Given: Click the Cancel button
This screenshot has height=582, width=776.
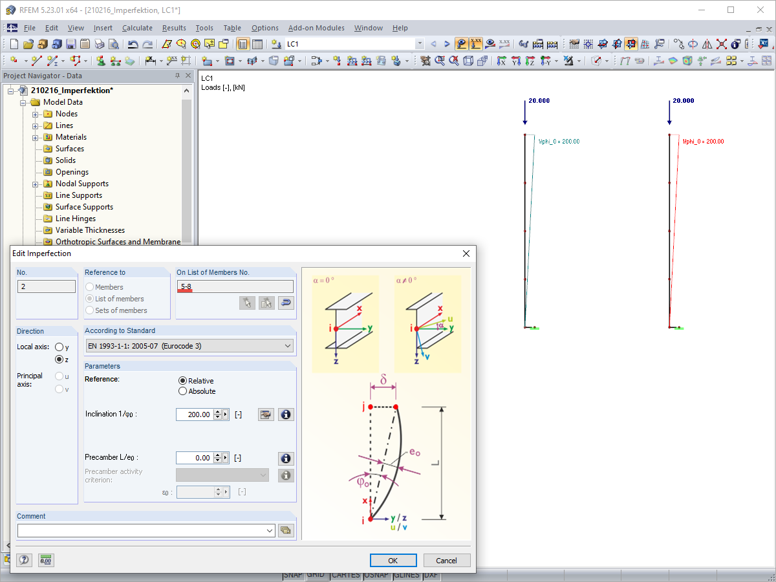Looking at the screenshot, I should pyautogui.click(x=447, y=561).
